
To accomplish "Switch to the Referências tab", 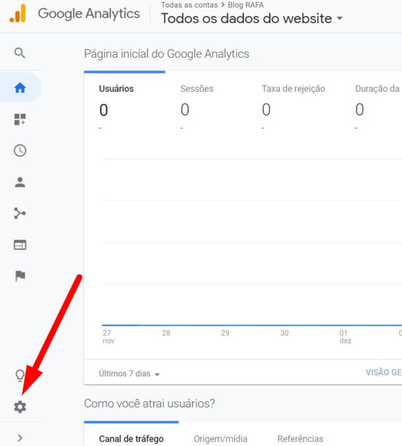I will point(300,438).
